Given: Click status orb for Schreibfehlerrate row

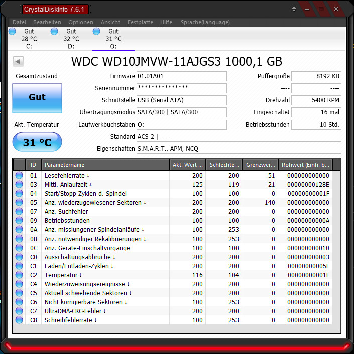Looking at the screenshot, I should [x=19, y=320].
